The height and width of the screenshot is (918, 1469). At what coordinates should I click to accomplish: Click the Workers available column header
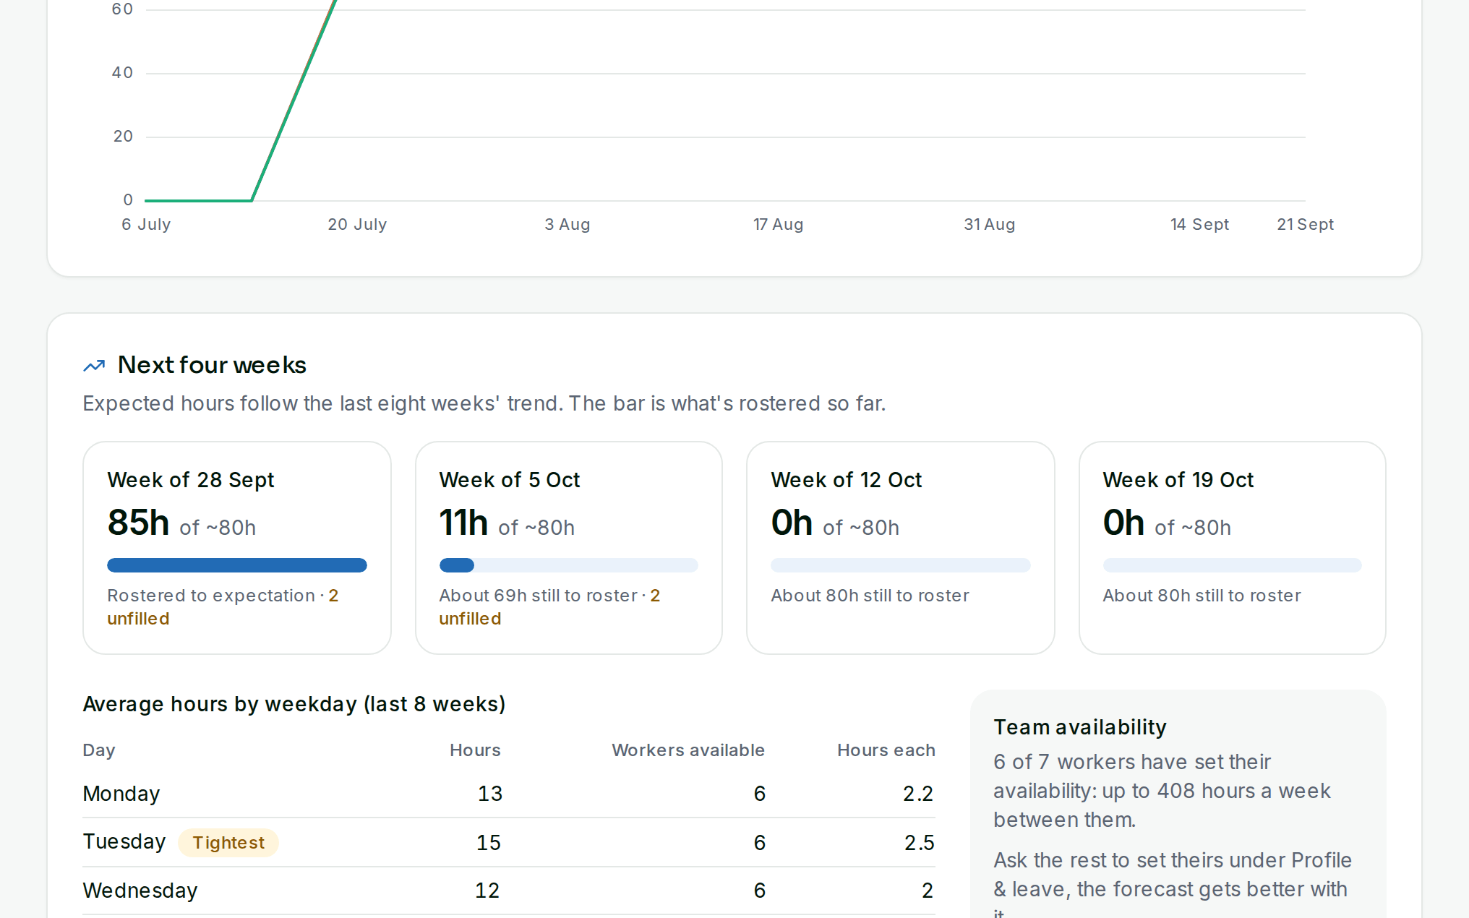pos(688,750)
